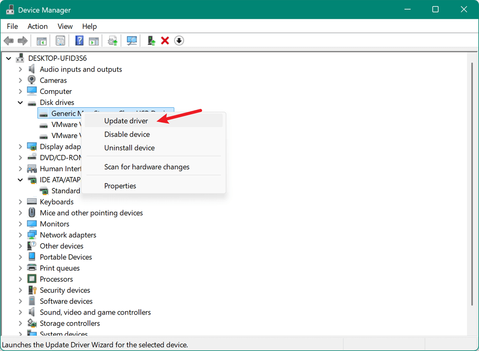Click the Properties toolbar icon
This screenshot has height=351, width=479.
[x=60, y=40]
